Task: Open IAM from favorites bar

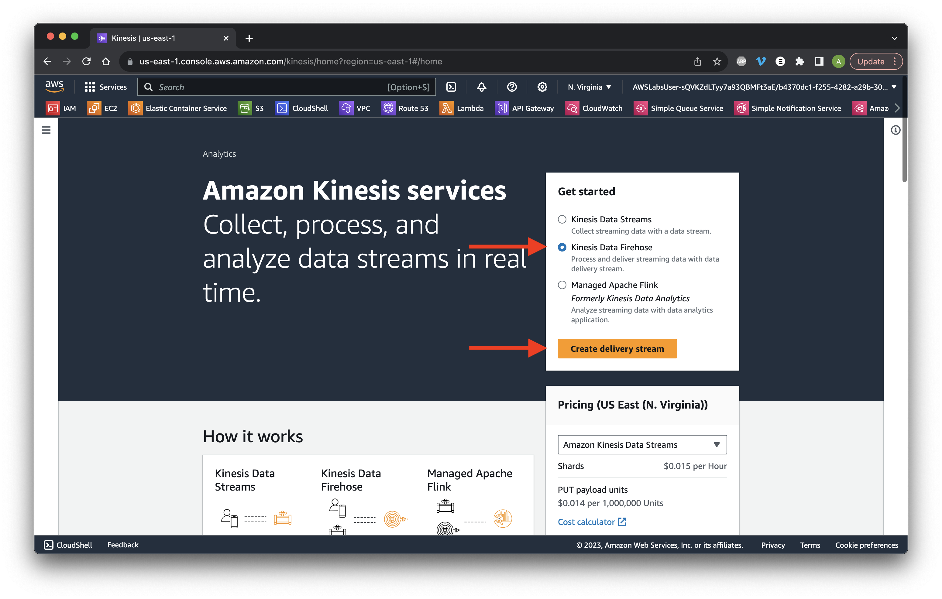Action: [61, 108]
